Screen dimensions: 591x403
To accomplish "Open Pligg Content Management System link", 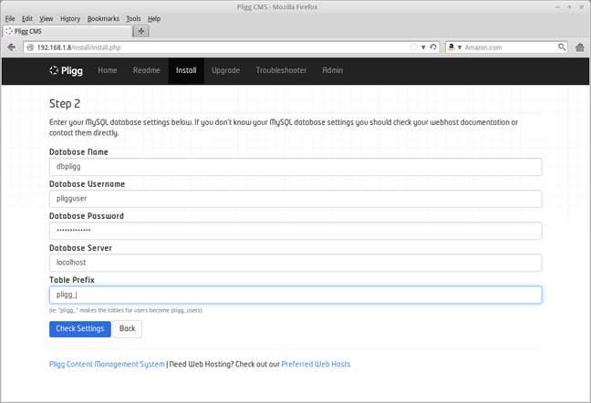I will point(107,364).
